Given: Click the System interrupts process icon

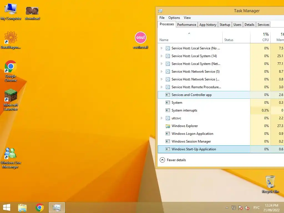Looking at the screenshot, I should (x=168, y=110).
